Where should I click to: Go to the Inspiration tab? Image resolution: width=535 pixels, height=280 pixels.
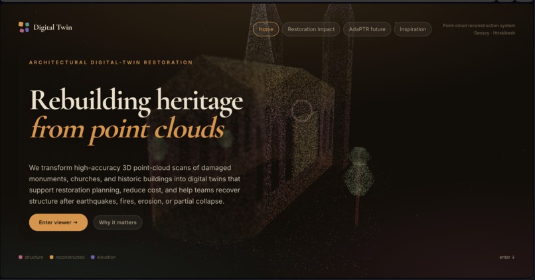click(413, 29)
